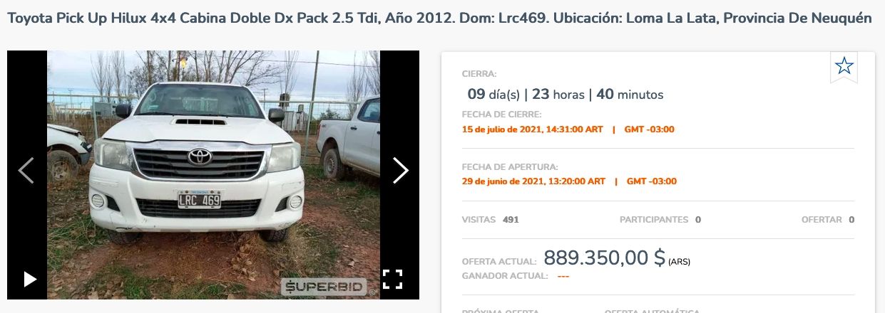The image size is (885, 313).
Task: Click the Participantes 0 counter
Action: pyautogui.click(x=660, y=220)
